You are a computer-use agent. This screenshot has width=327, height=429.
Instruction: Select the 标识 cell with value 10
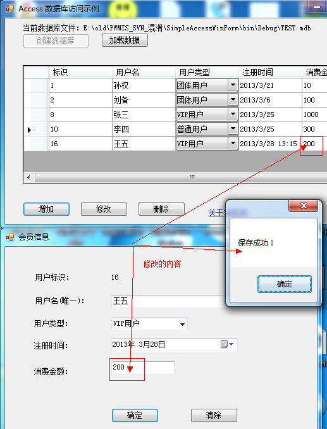(x=80, y=129)
